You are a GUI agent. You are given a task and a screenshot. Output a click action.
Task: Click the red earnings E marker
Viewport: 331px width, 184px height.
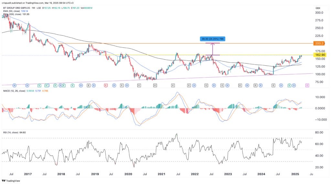point(106,85)
